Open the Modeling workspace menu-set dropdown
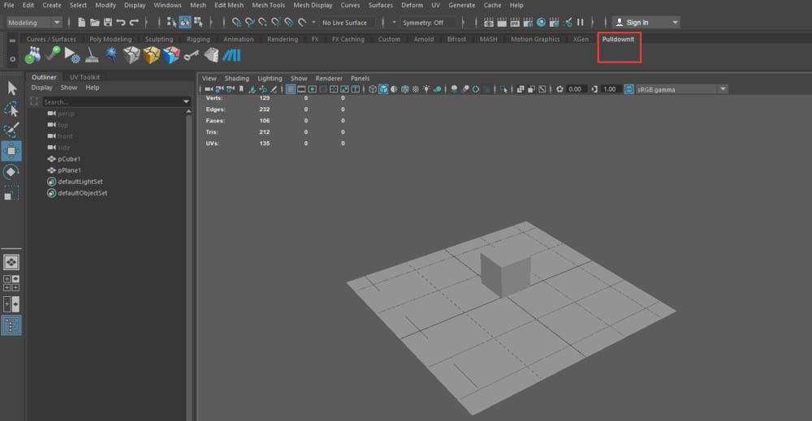The height and width of the screenshot is (421, 812). [34, 23]
